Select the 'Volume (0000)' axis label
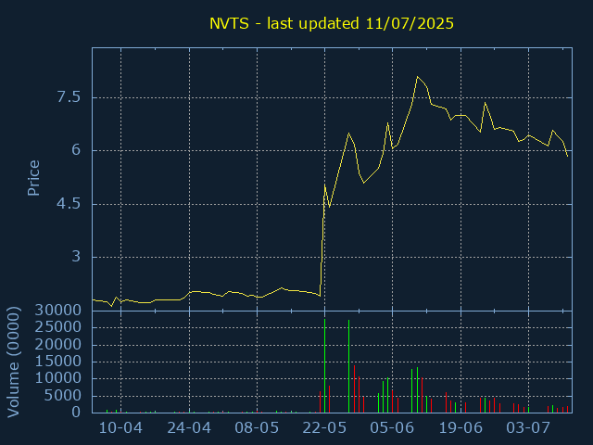This screenshot has width=593, height=445. click(13, 362)
